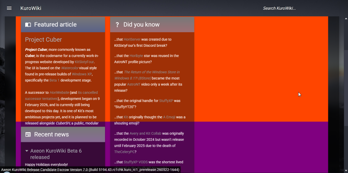Open the hamburger navigation menu

click(9, 8)
